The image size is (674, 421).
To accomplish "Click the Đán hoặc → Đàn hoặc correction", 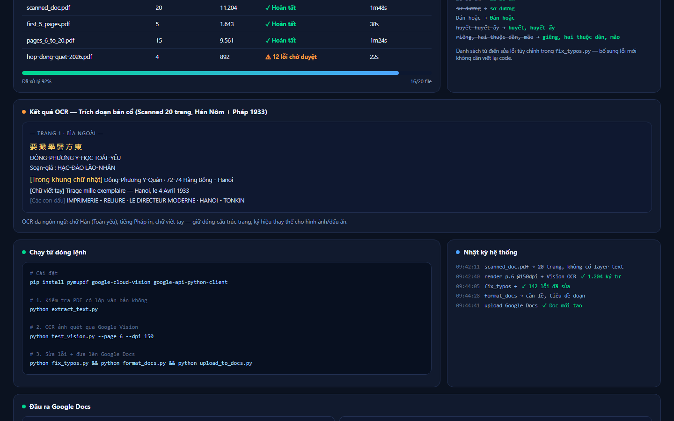I will tap(485, 18).
